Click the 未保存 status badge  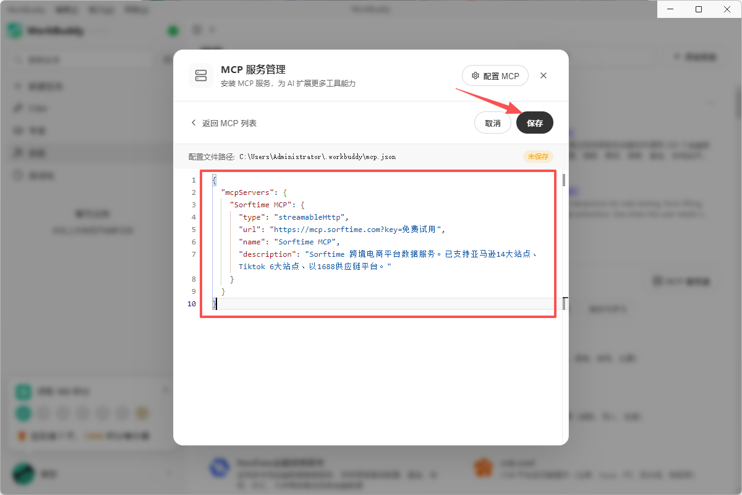pos(538,157)
